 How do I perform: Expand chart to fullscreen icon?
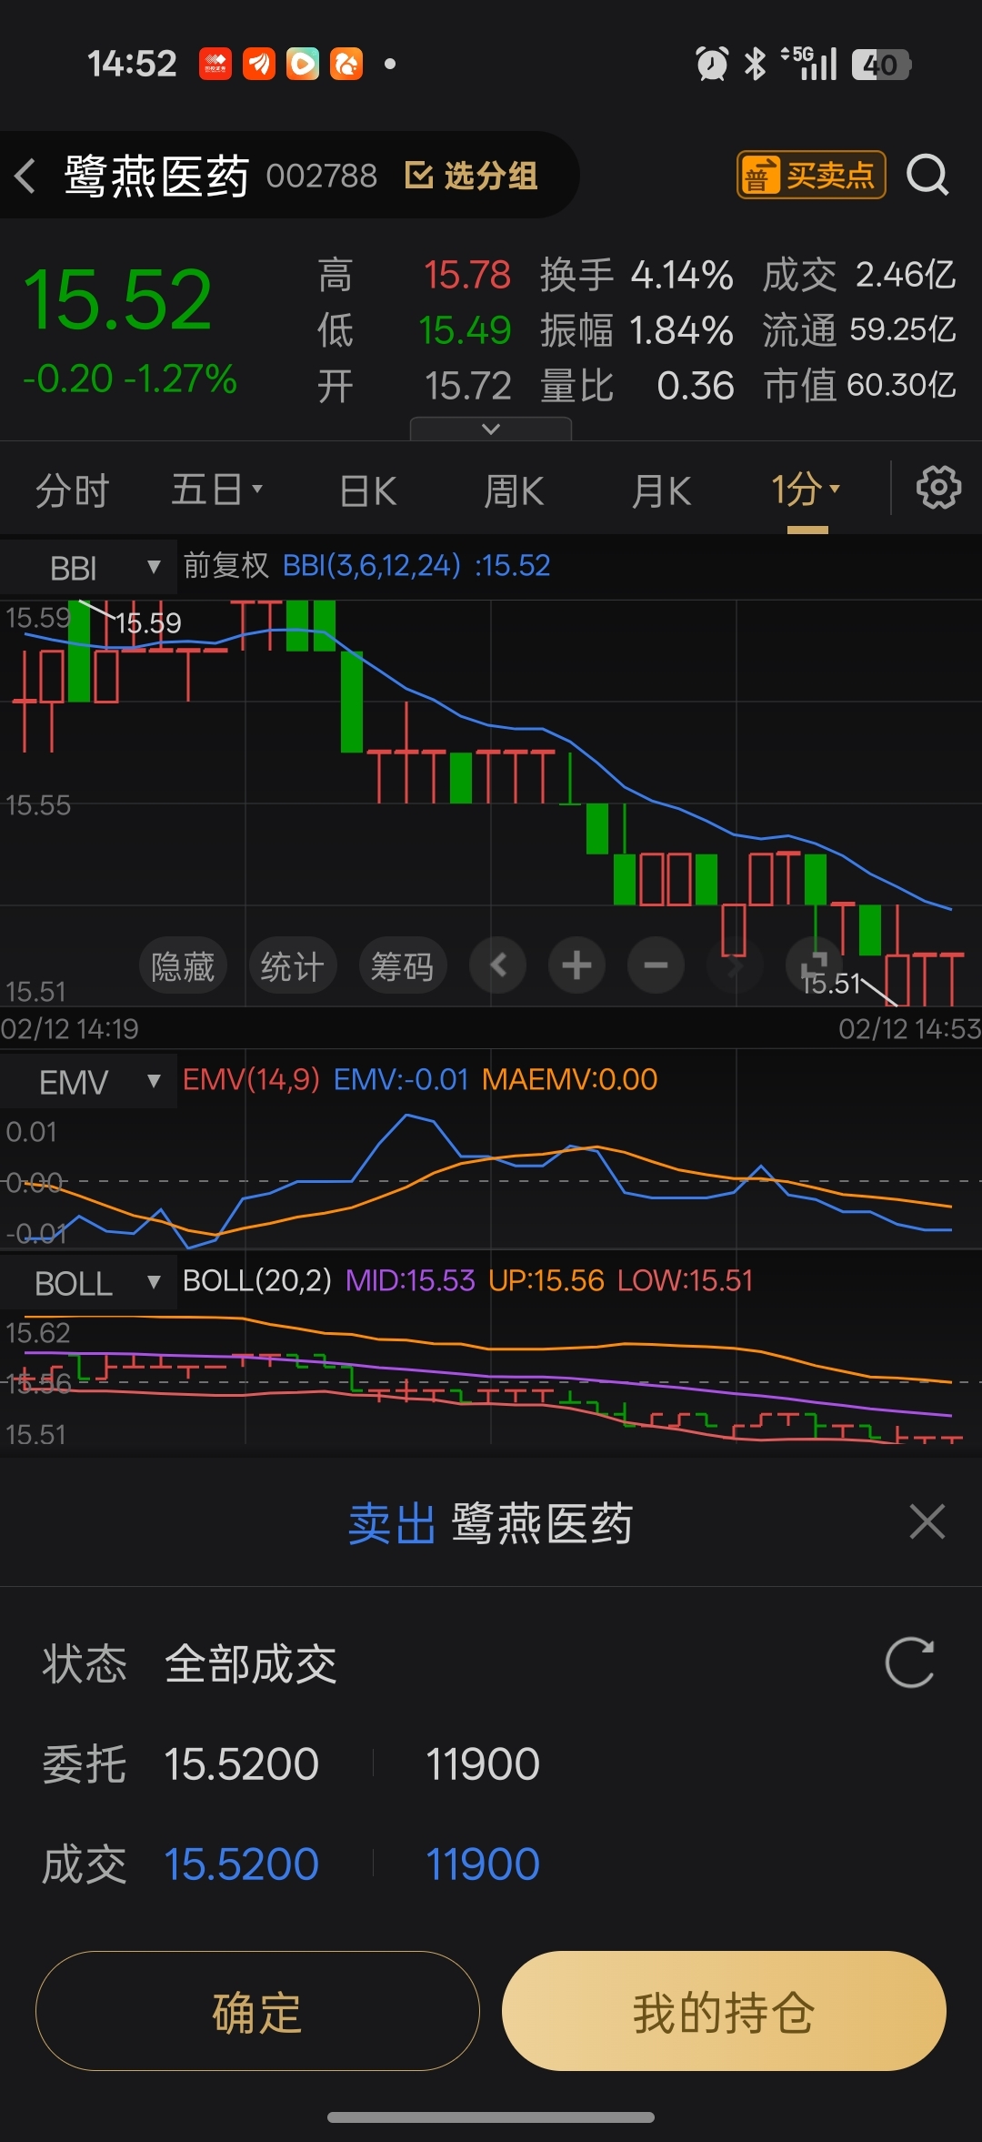pyautogui.click(x=814, y=965)
